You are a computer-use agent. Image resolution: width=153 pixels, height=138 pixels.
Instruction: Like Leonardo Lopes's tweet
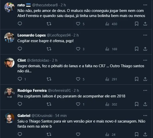click(x=78, y=49)
